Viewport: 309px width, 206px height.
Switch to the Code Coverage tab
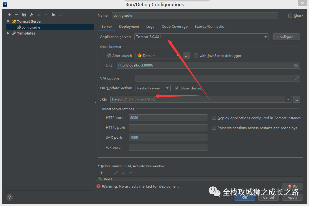(x=175, y=27)
